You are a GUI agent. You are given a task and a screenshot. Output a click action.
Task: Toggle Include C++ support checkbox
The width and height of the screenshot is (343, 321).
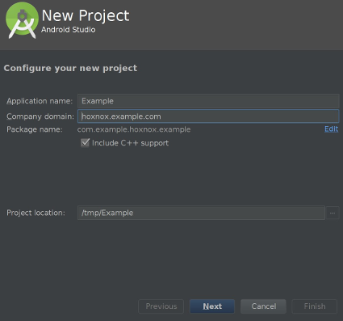85,142
